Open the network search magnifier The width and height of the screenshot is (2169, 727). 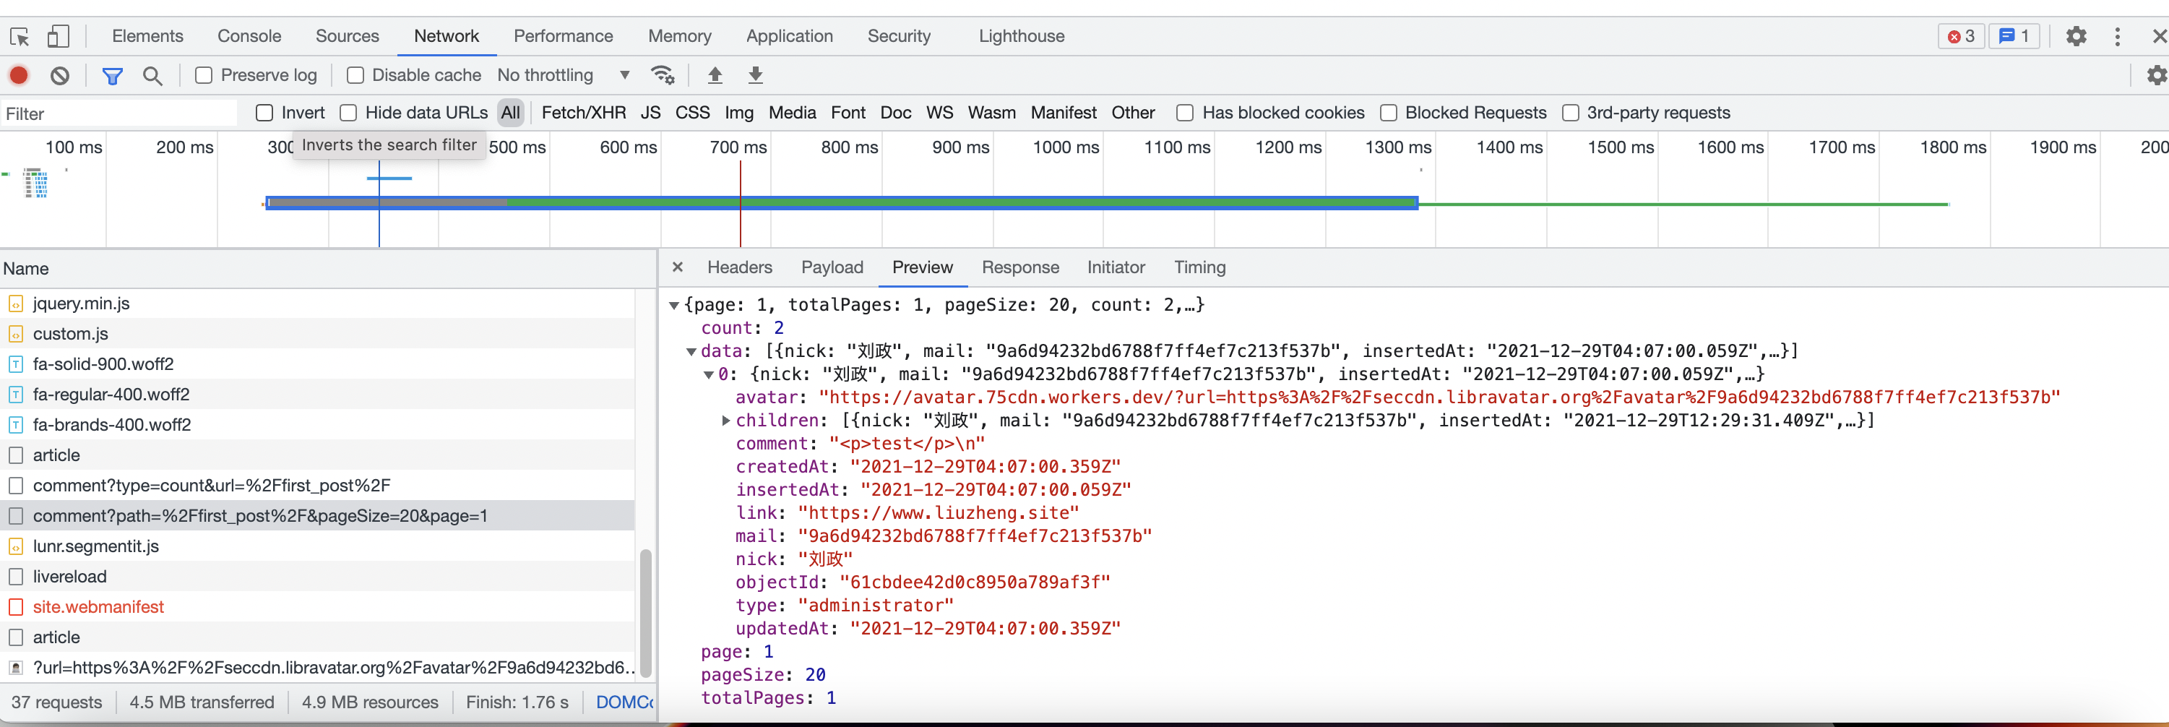click(x=152, y=76)
